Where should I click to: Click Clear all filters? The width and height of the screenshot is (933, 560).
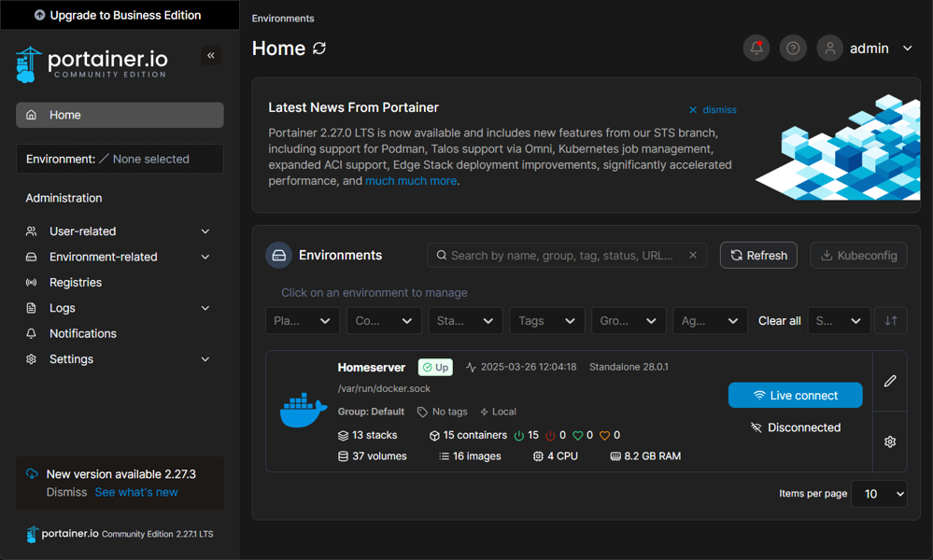780,321
